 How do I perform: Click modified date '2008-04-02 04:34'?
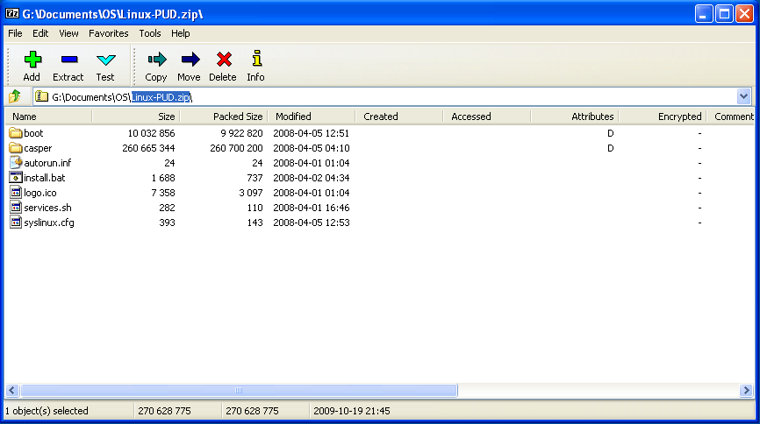tap(312, 178)
